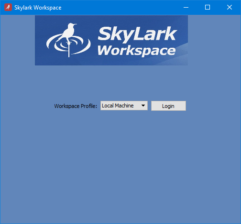Click the Skylark Workspace title bar text

pyautogui.click(x=38, y=8)
